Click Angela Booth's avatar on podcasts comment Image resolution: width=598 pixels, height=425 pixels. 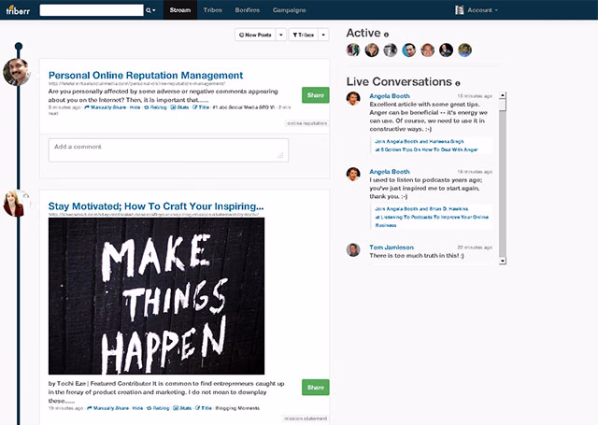click(353, 174)
